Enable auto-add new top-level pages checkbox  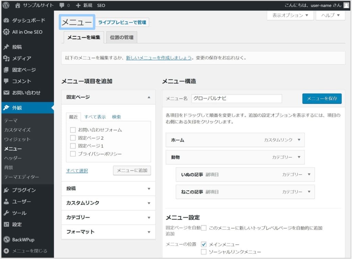click(x=203, y=228)
